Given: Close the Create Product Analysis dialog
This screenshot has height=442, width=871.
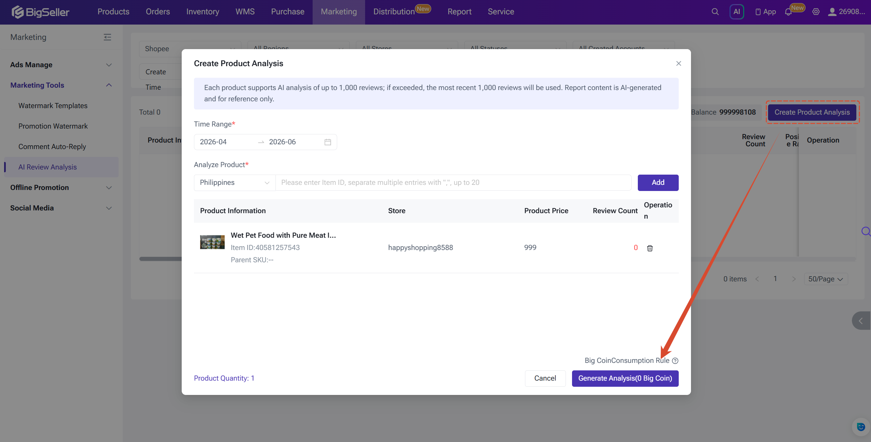Looking at the screenshot, I should [x=678, y=63].
